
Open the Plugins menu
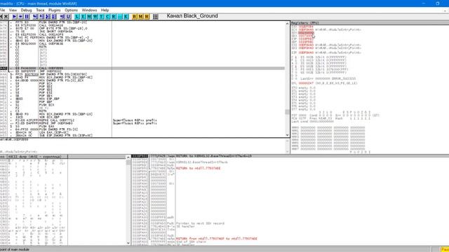click(x=55, y=10)
